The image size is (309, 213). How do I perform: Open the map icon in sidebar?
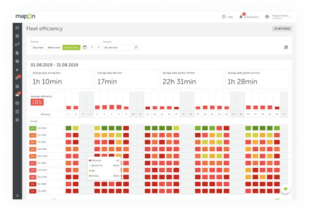[x=17, y=28]
